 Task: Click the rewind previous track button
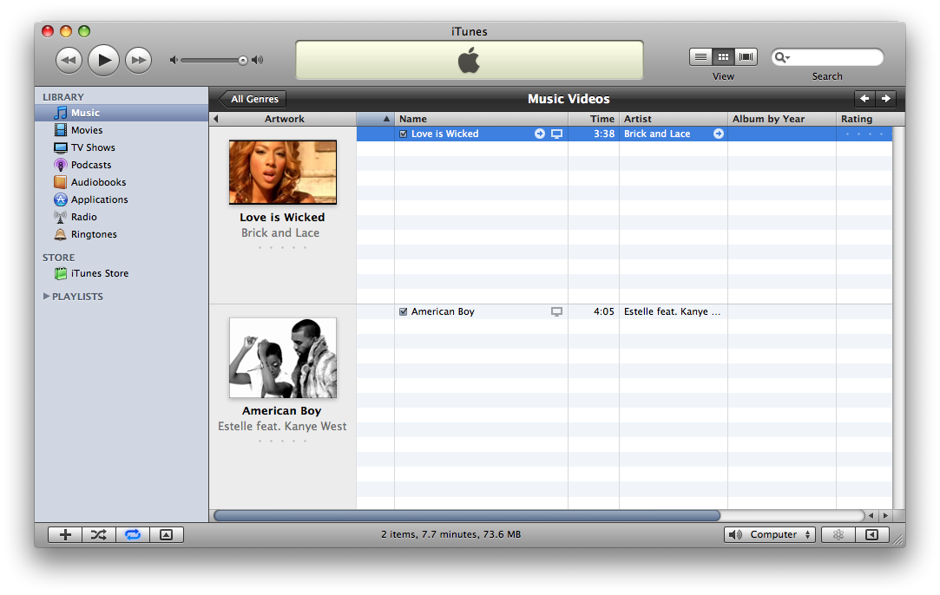69,60
